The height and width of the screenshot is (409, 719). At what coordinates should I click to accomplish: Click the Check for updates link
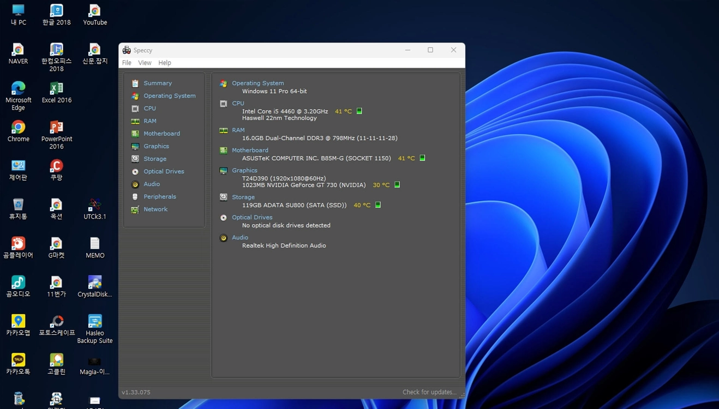tap(429, 392)
